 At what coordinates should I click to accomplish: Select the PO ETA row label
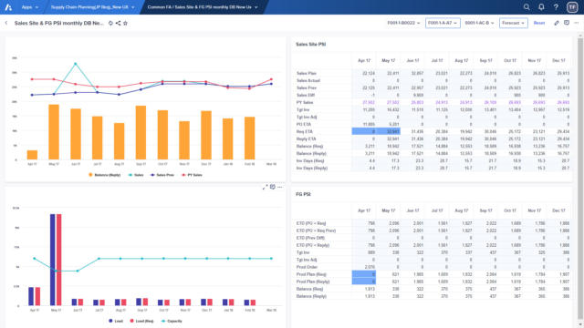click(x=304, y=124)
